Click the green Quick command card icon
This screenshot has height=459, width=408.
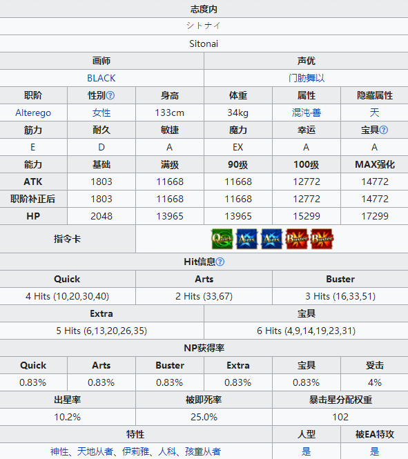click(222, 239)
